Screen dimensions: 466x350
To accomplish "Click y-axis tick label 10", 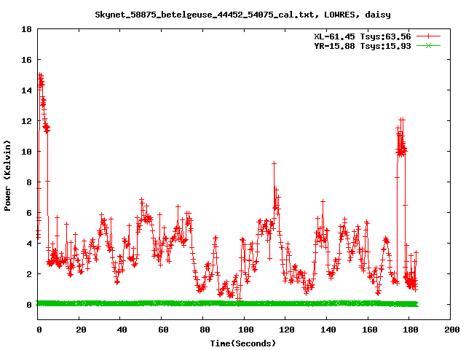I will click(26, 152).
